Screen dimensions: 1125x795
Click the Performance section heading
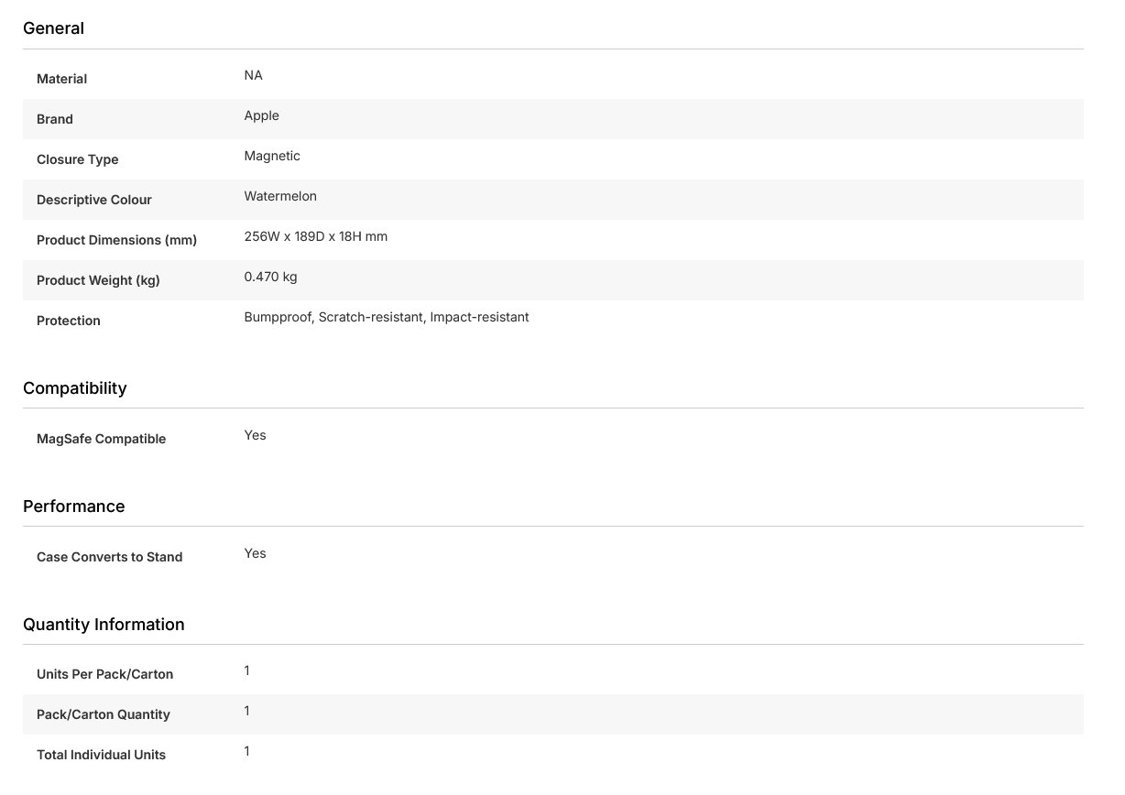73,506
